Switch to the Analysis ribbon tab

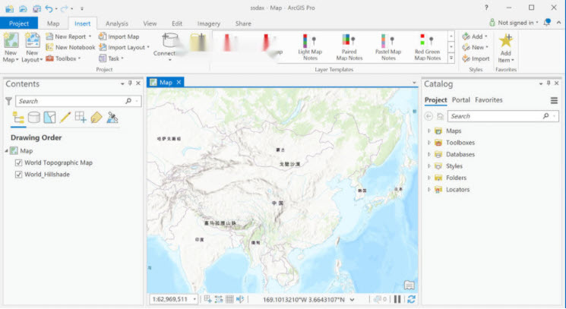pyautogui.click(x=117, y=24)
